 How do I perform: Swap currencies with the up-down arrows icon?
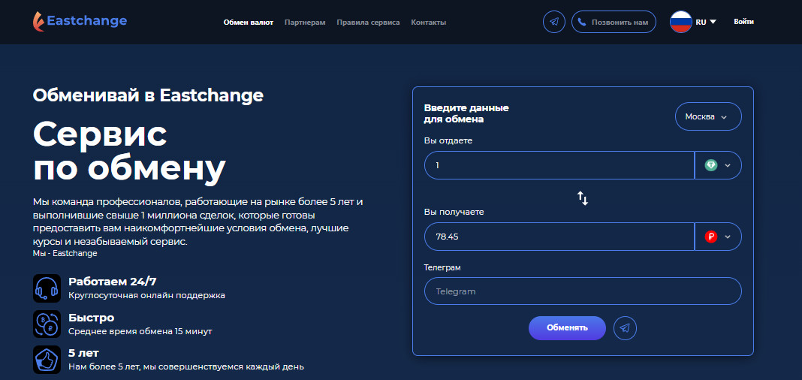point(583,198)
